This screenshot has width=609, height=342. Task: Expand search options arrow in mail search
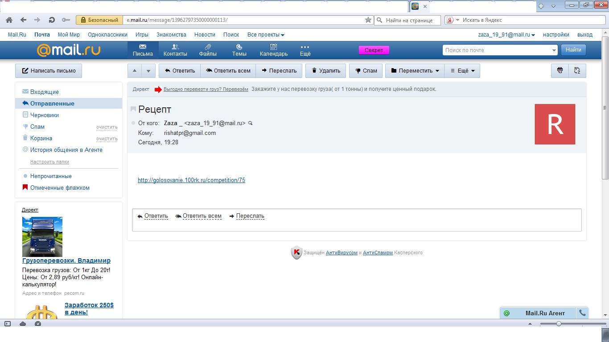554,50
